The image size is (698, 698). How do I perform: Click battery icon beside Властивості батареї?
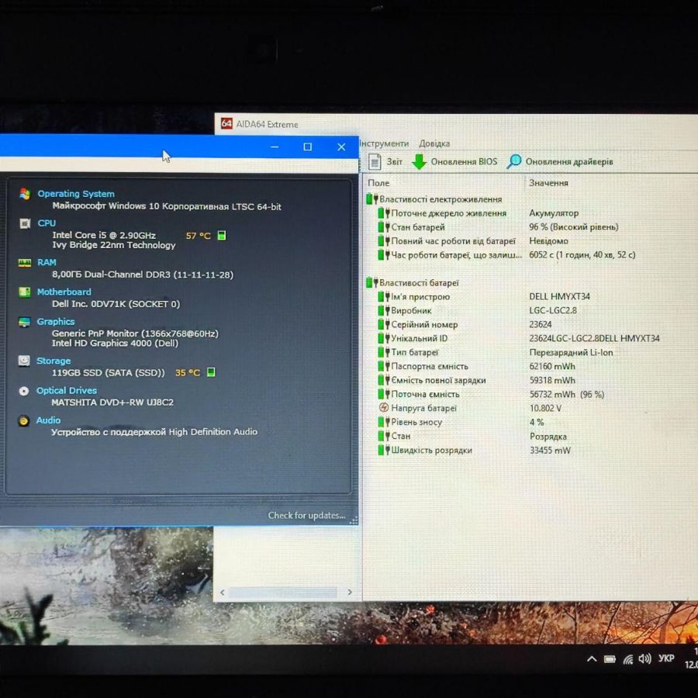pos(371,282)
